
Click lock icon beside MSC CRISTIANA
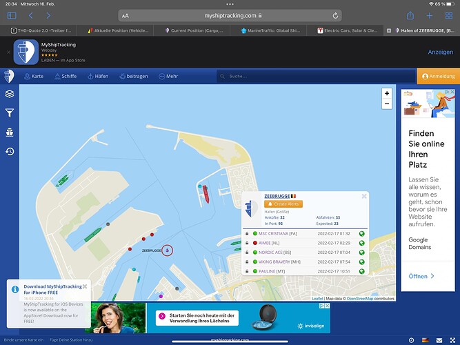point(247,234)
